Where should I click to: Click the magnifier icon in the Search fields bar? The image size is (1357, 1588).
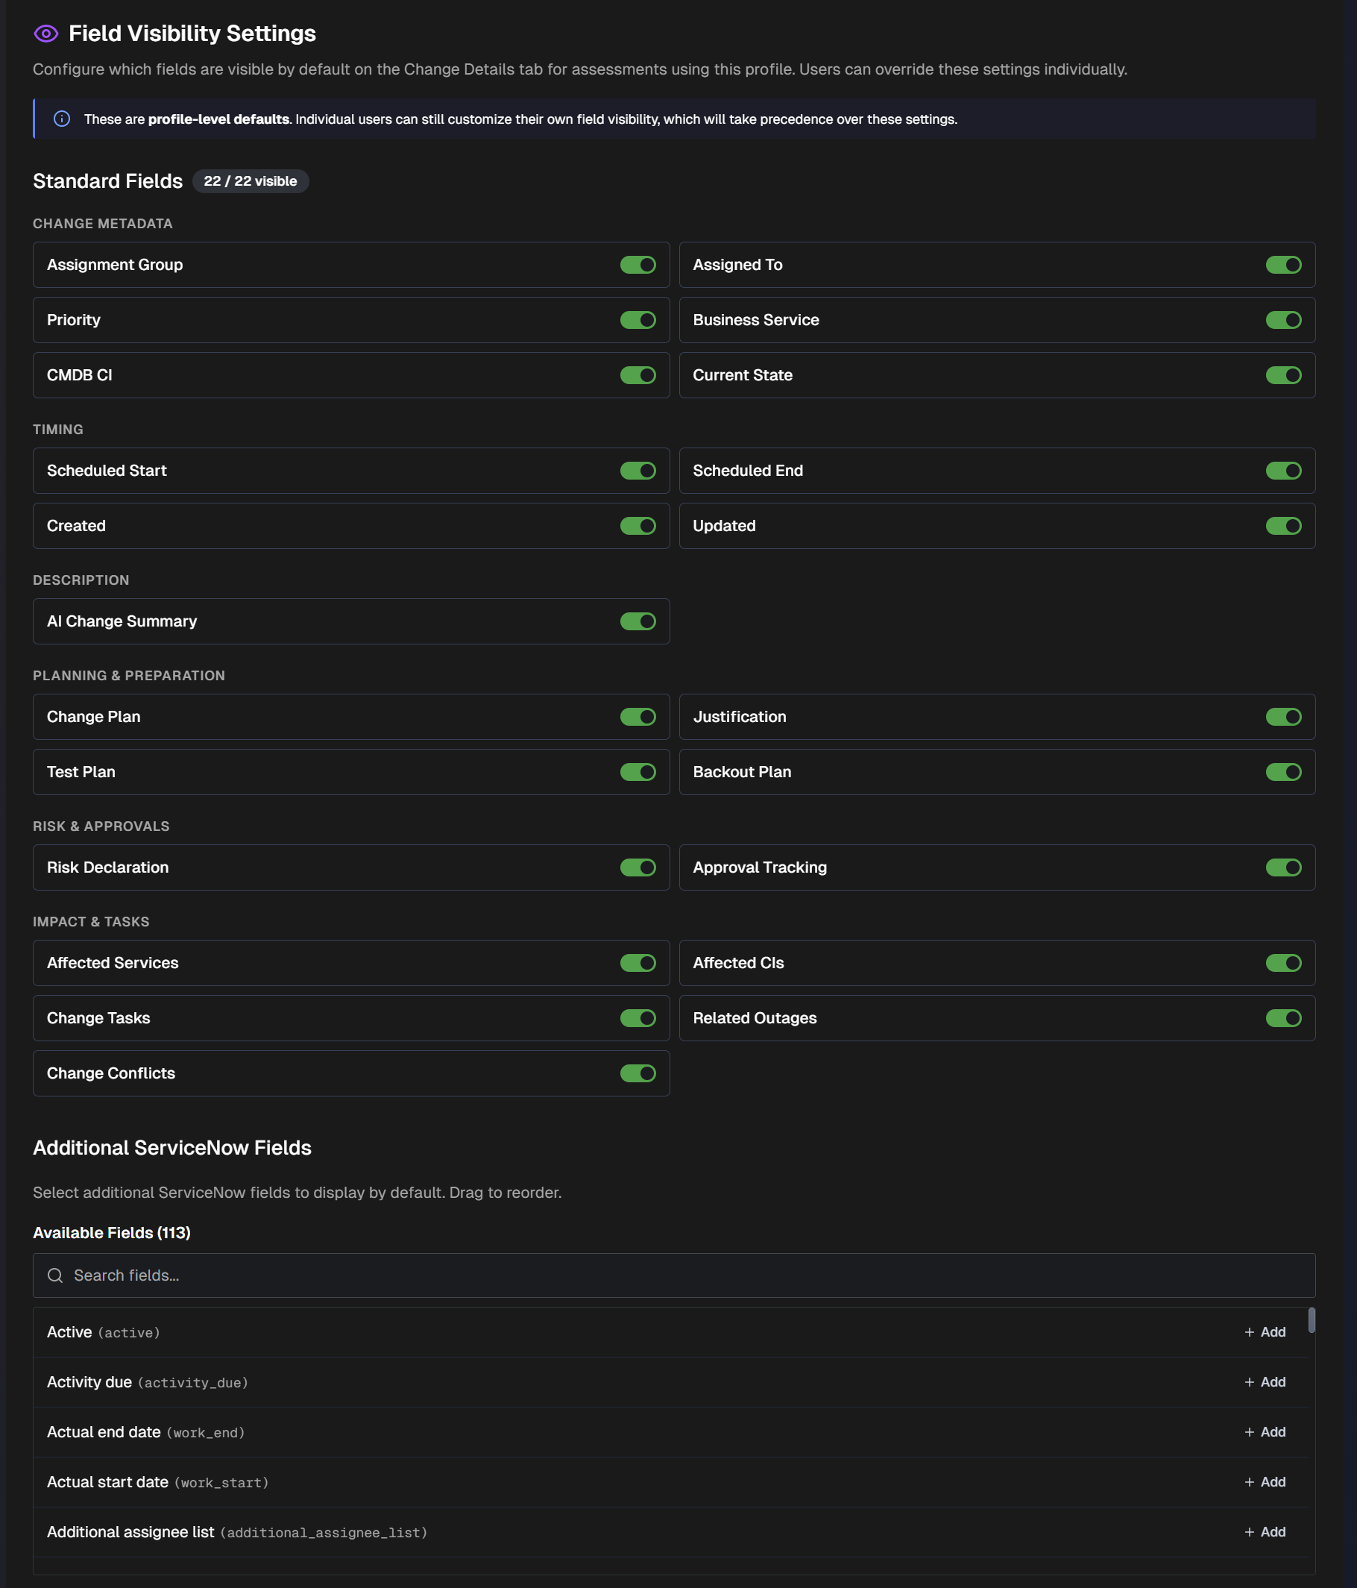click(x=54, y=1275)
